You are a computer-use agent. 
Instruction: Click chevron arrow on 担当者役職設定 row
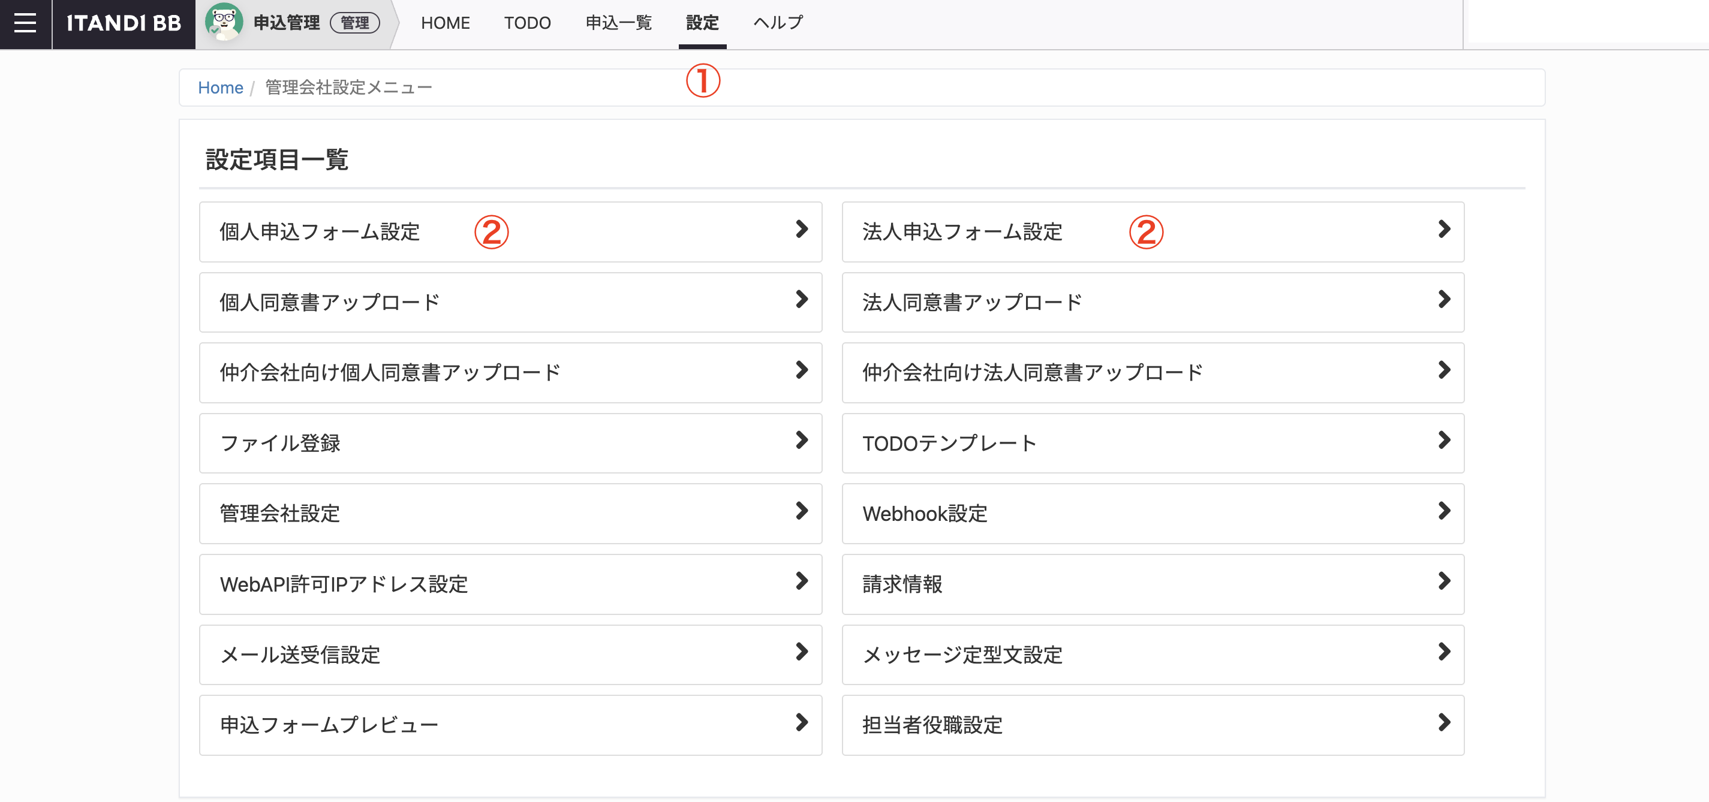click(x=1443, y=722)
